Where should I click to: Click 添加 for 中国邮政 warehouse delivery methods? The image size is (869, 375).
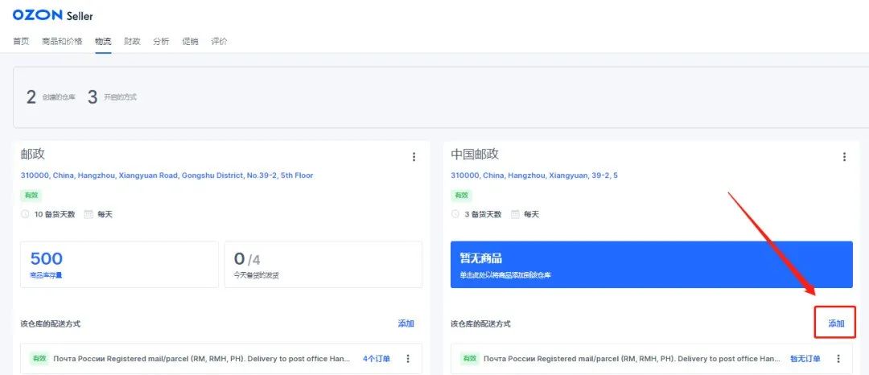point(836,323)
